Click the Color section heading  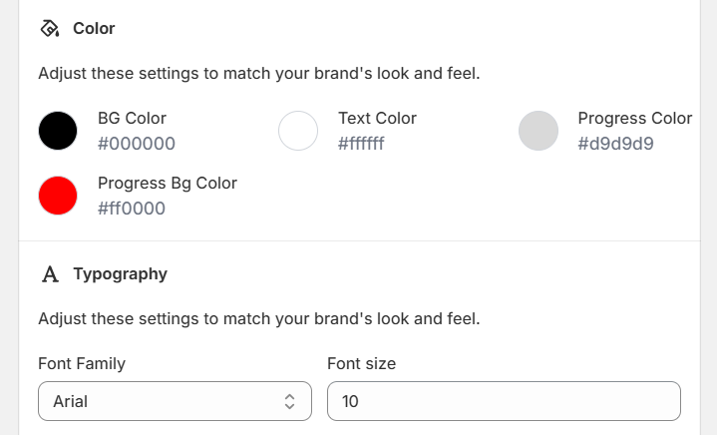point(94,28)
